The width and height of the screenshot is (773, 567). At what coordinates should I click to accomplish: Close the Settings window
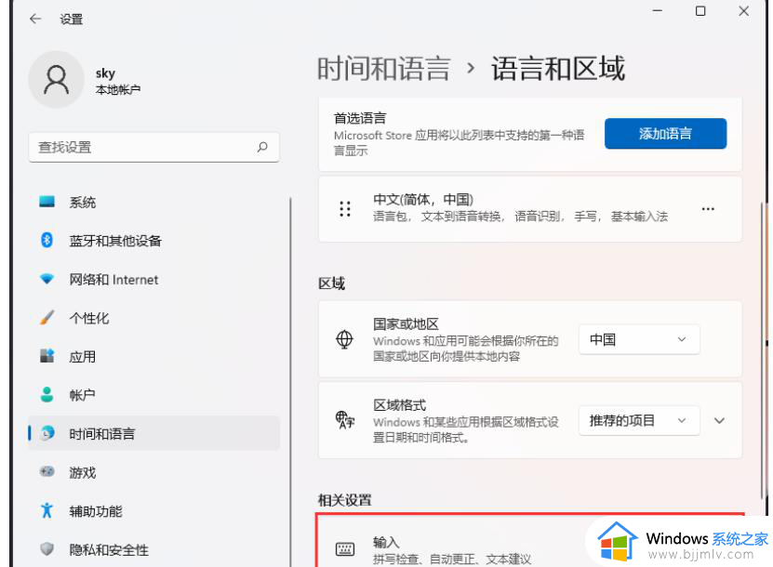pyautogui.click(x=744, y=11)
